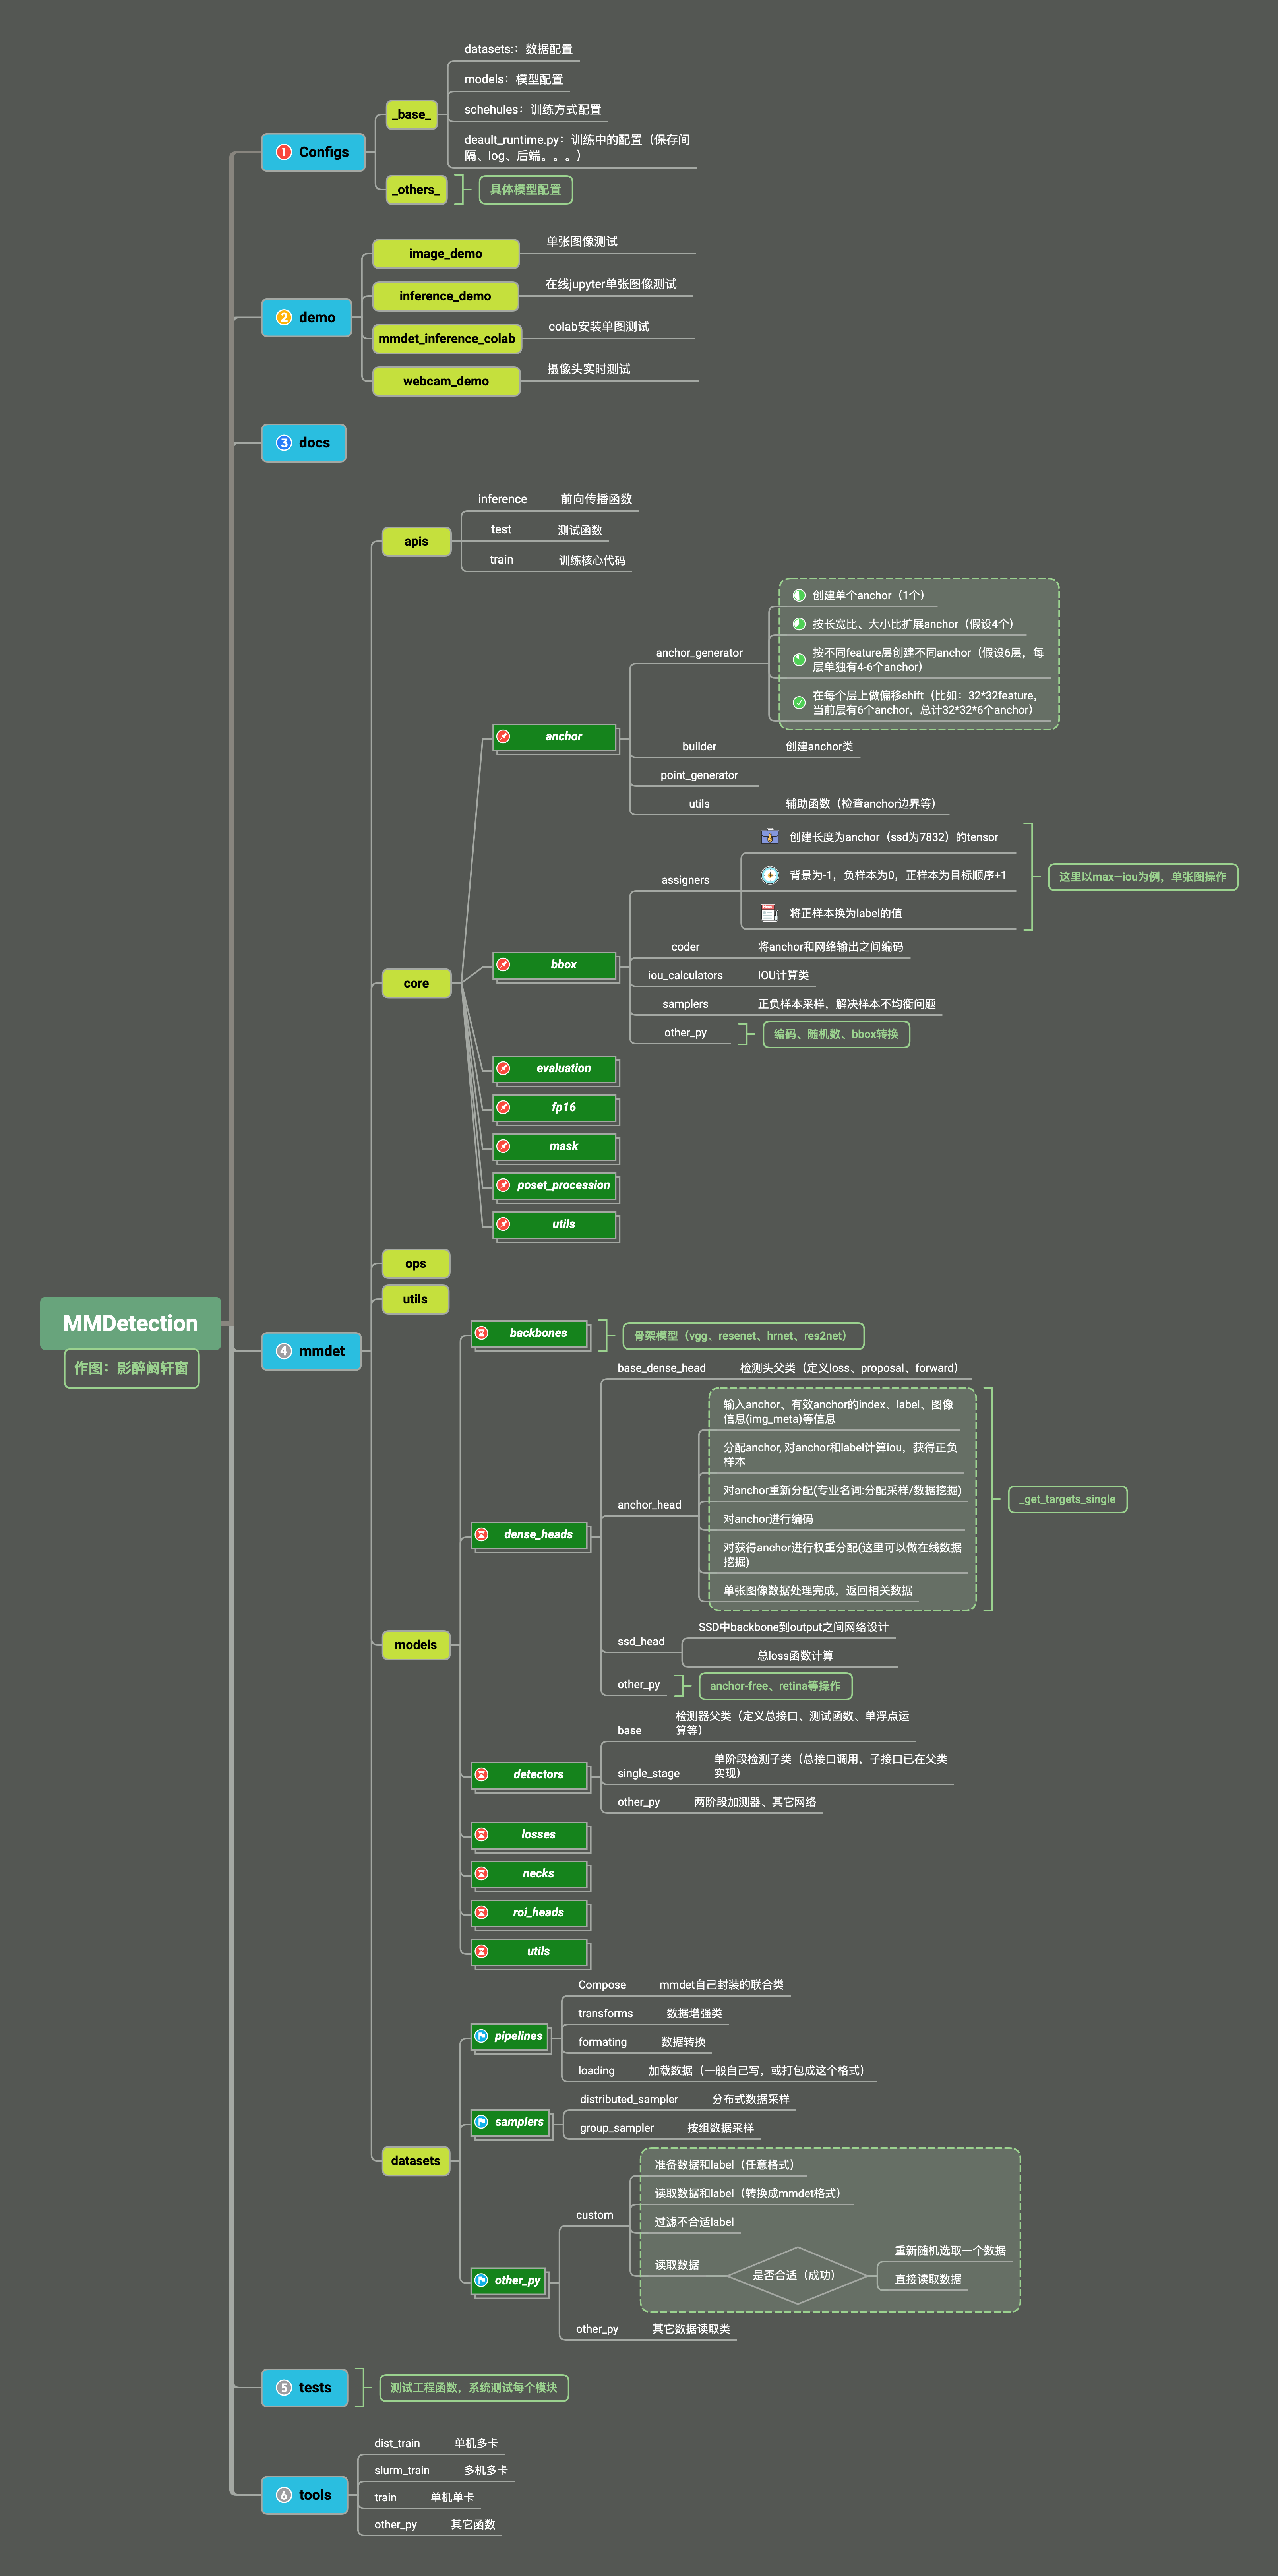This screenshot has height=2576, width=1278.
Task: Click the assigners subtopic
Action: click(x=685, y=881)
